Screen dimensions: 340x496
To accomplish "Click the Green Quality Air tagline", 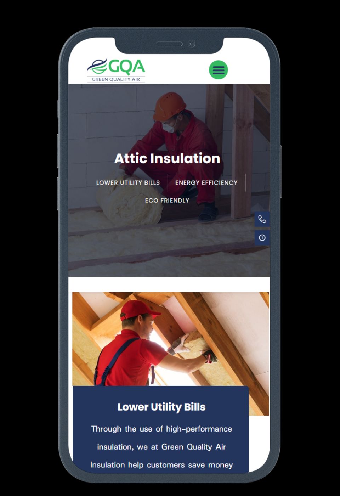I will point(116,79).
